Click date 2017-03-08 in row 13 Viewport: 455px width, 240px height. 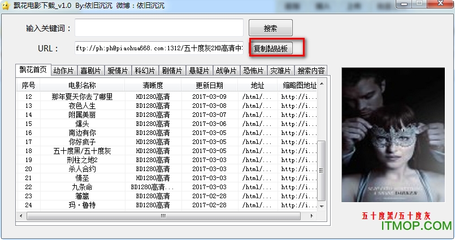point(209,106)
